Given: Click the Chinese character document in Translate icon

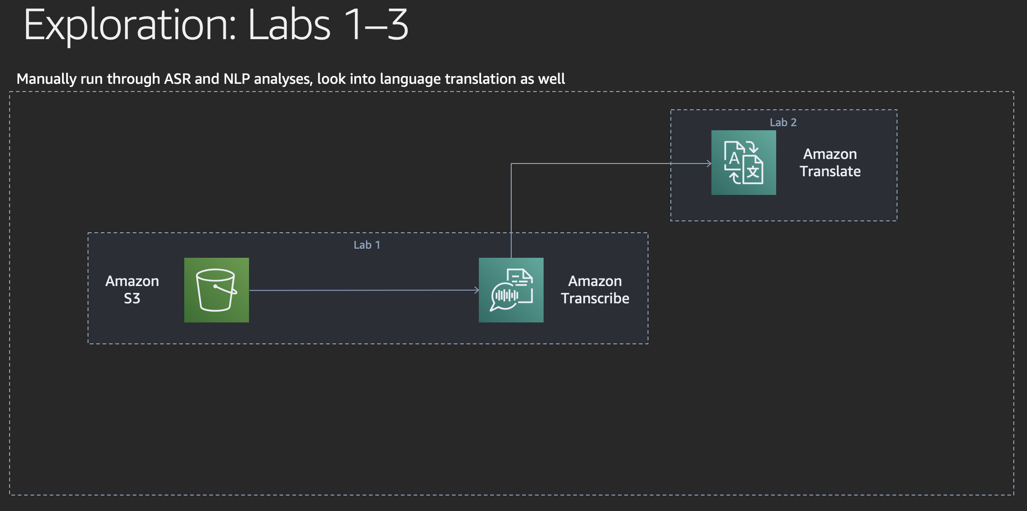Looking at the screenshot, I should pyautogui.click(x=753, y=170).
